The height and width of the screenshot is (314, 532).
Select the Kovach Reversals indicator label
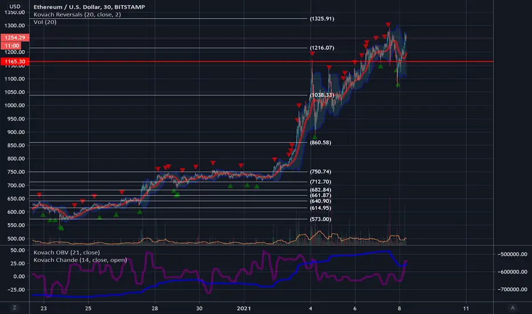click(x=77, y=15)
